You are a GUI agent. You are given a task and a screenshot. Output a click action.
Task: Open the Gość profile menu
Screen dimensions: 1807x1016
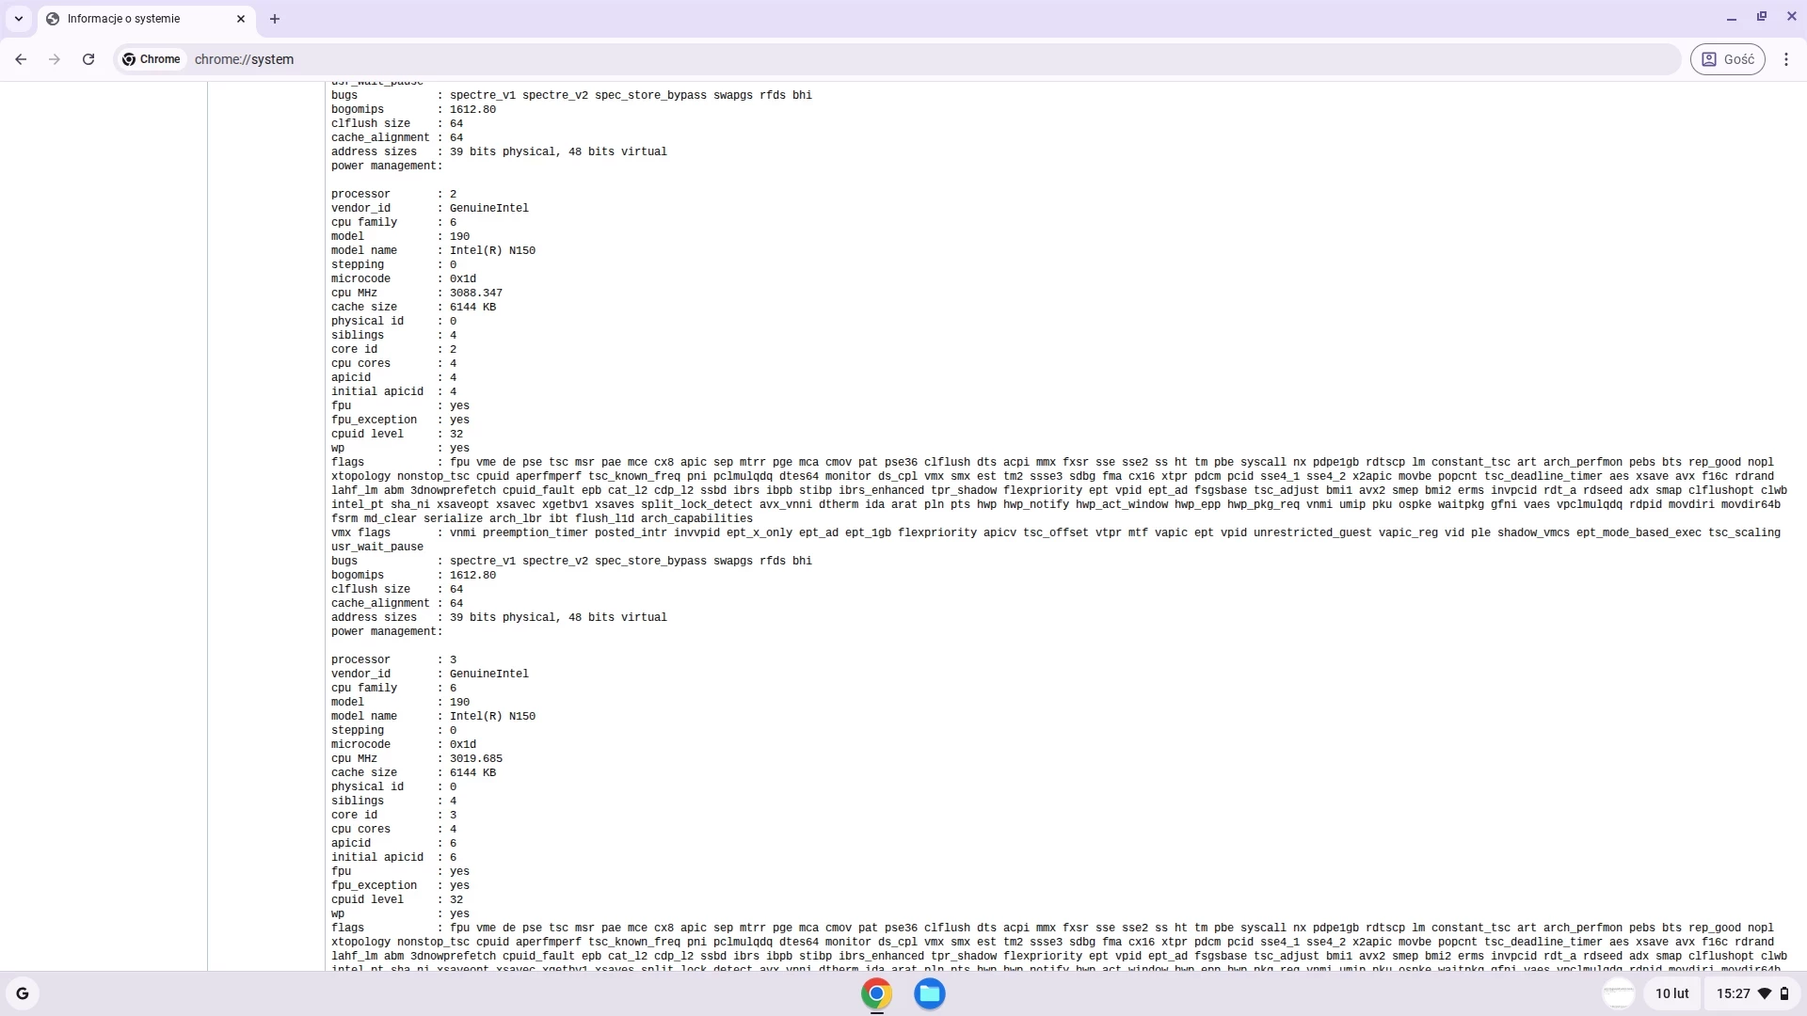(1728, 59)
